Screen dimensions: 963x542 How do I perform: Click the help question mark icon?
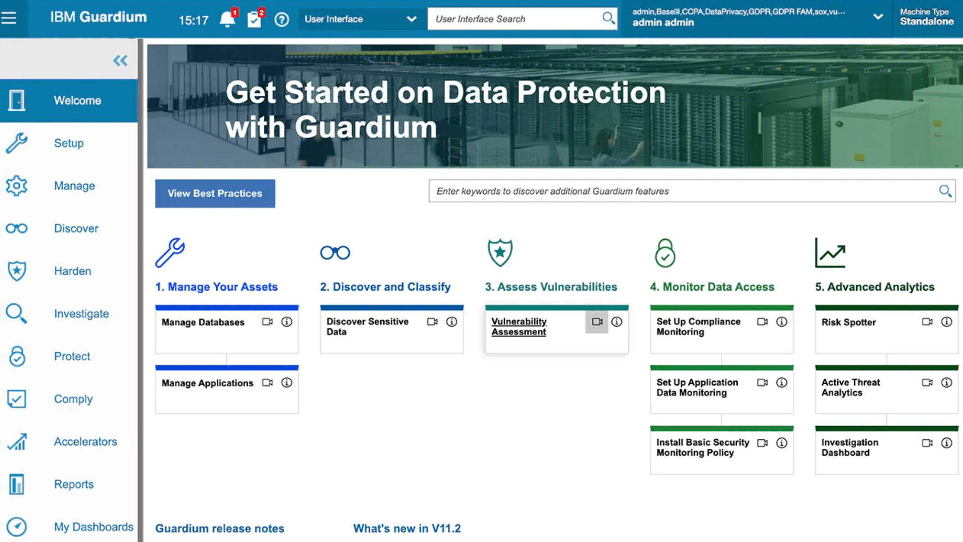282,19
